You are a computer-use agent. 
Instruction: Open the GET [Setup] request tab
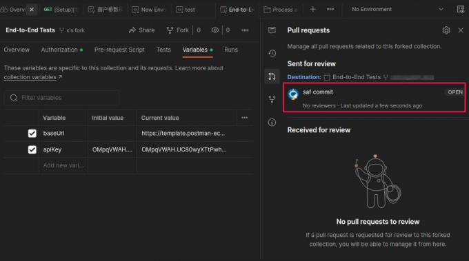tap(61, 10)
